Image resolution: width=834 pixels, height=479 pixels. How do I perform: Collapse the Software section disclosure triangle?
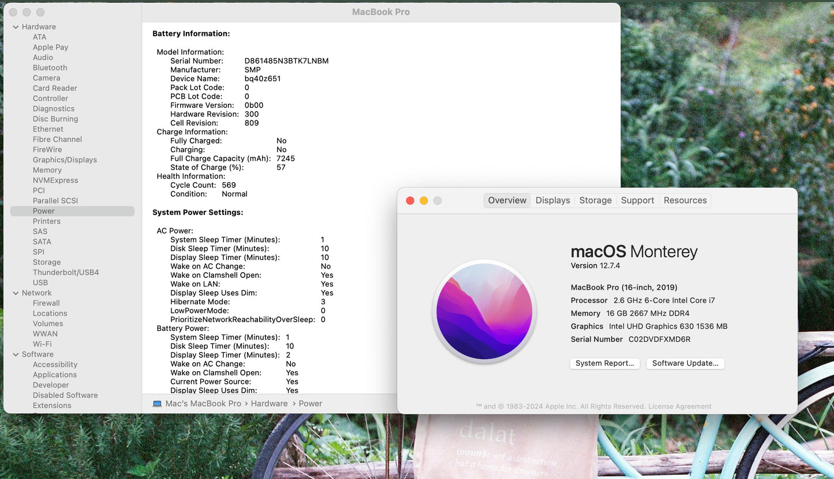16,354
